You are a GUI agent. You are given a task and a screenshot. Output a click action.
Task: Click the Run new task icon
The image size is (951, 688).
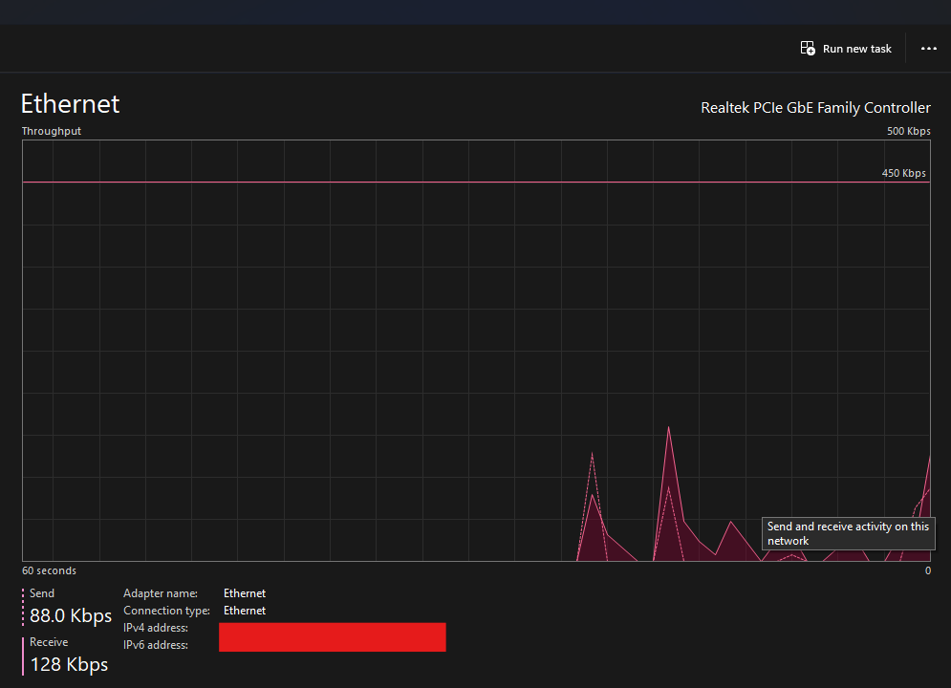pos(808,49)
